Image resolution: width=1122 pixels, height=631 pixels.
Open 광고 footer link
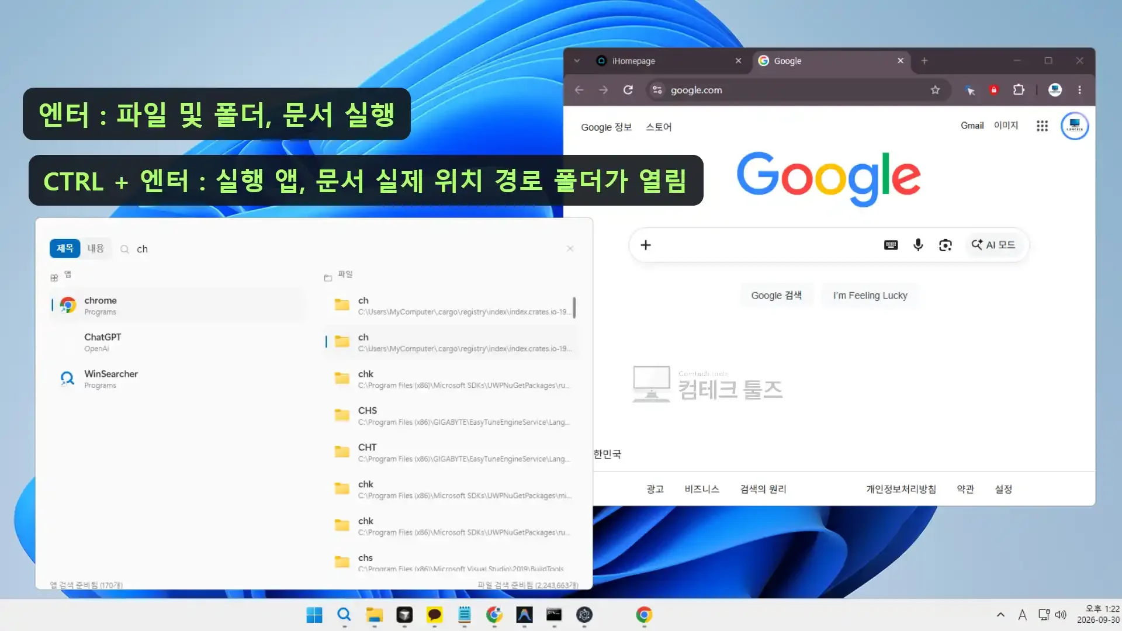click(654, 489)
